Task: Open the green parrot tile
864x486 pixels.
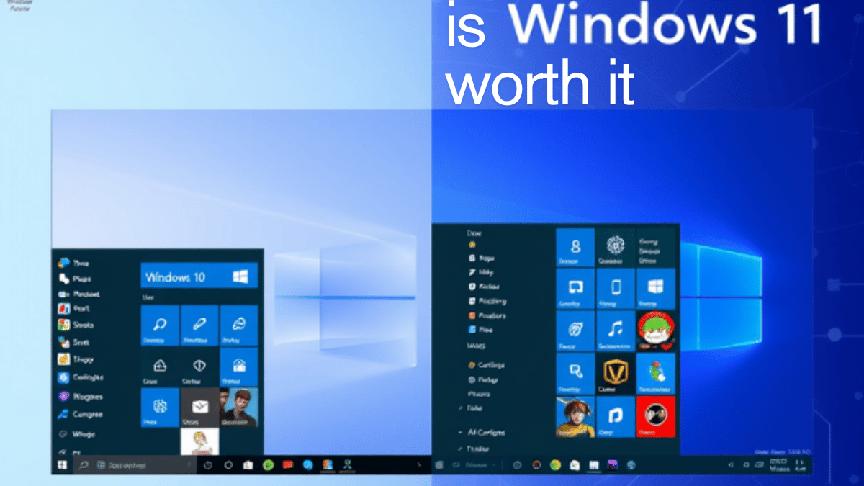Action: click(x=656, y=372)
